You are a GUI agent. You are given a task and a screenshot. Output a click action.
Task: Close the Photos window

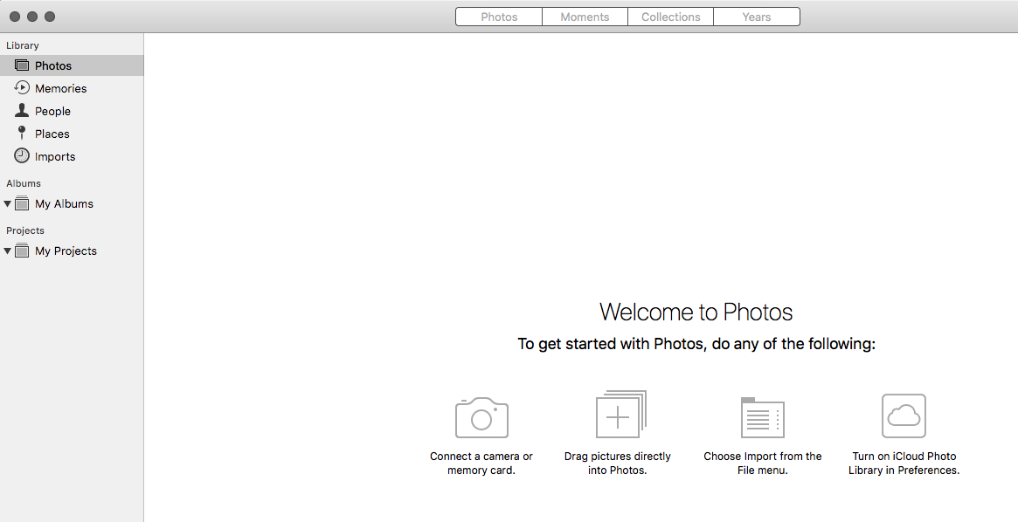[14, 17]
